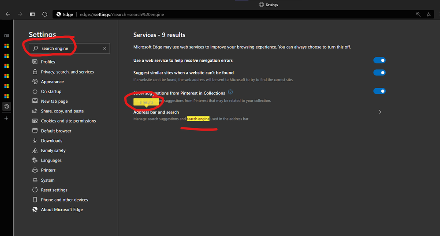
Task: Clear the settings search with the X
Action: [104, 48]
